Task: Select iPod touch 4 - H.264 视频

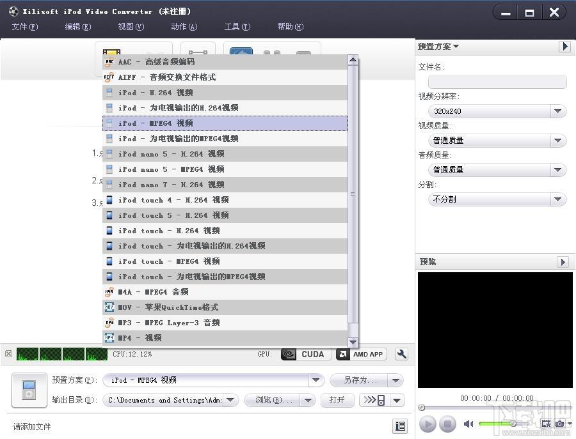Action: click(x=225, y=200)
